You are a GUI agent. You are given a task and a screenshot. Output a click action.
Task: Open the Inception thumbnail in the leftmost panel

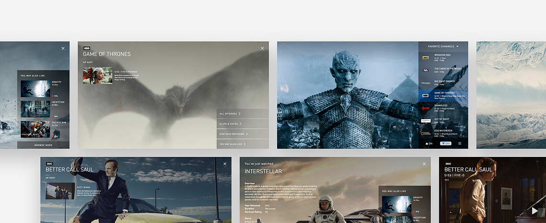(x=35, y=109)
